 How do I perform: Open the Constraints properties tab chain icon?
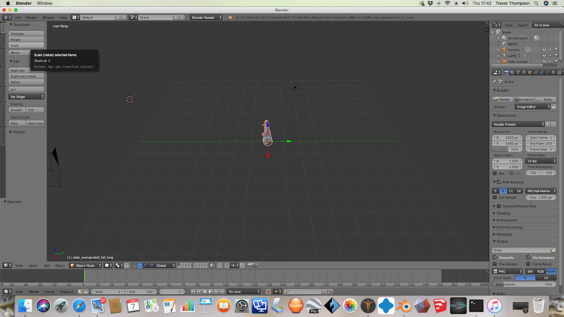click(x=536, y=72)
